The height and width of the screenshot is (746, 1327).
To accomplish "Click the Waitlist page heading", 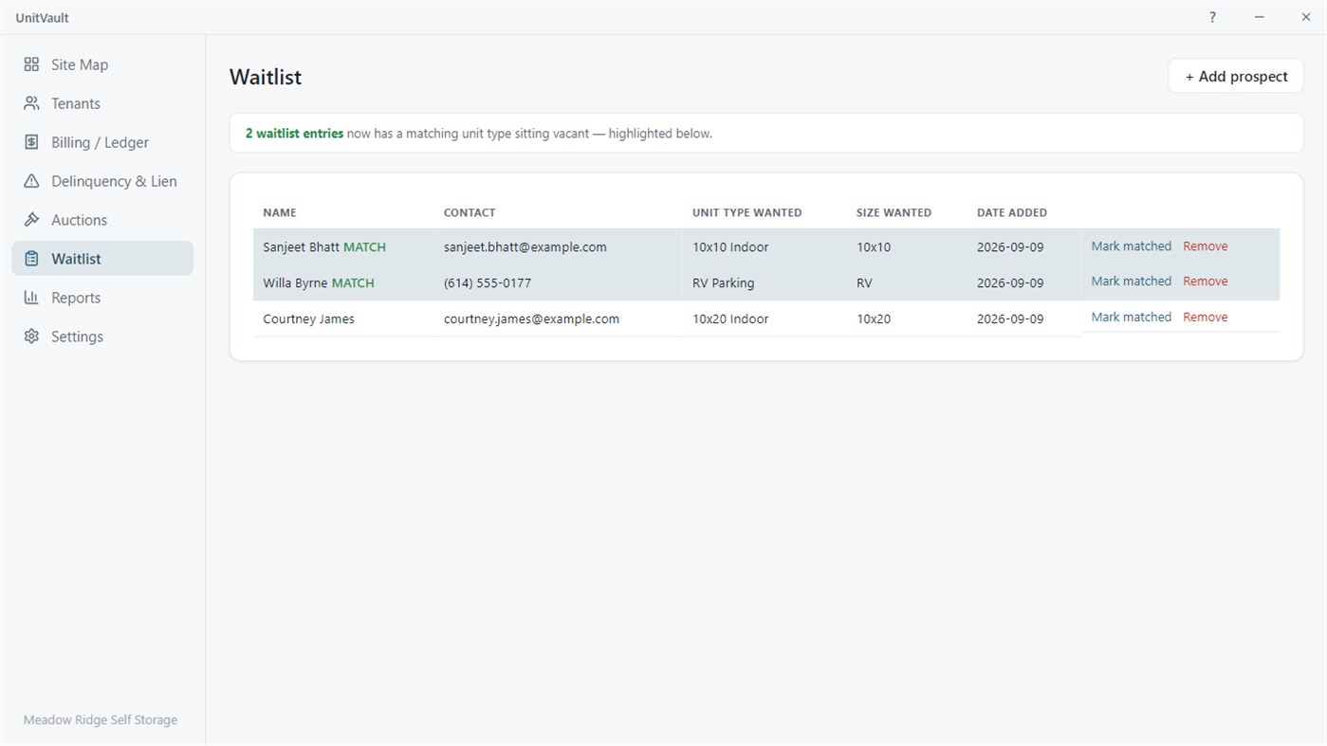I will [x=266, y=78].
